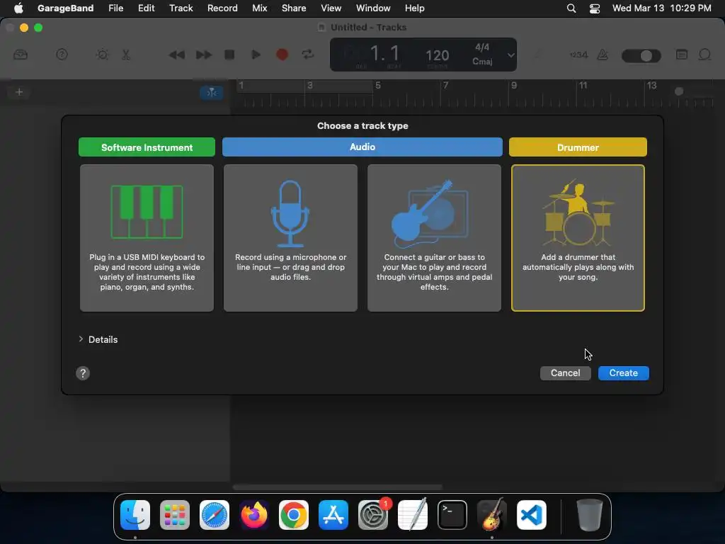Open Control Center in the menu bar

[595, 8]
